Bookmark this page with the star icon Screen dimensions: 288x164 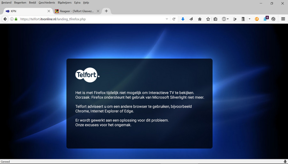pos(208,19)
